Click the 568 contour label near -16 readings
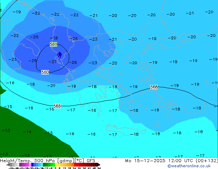 [x=57, y=106]
